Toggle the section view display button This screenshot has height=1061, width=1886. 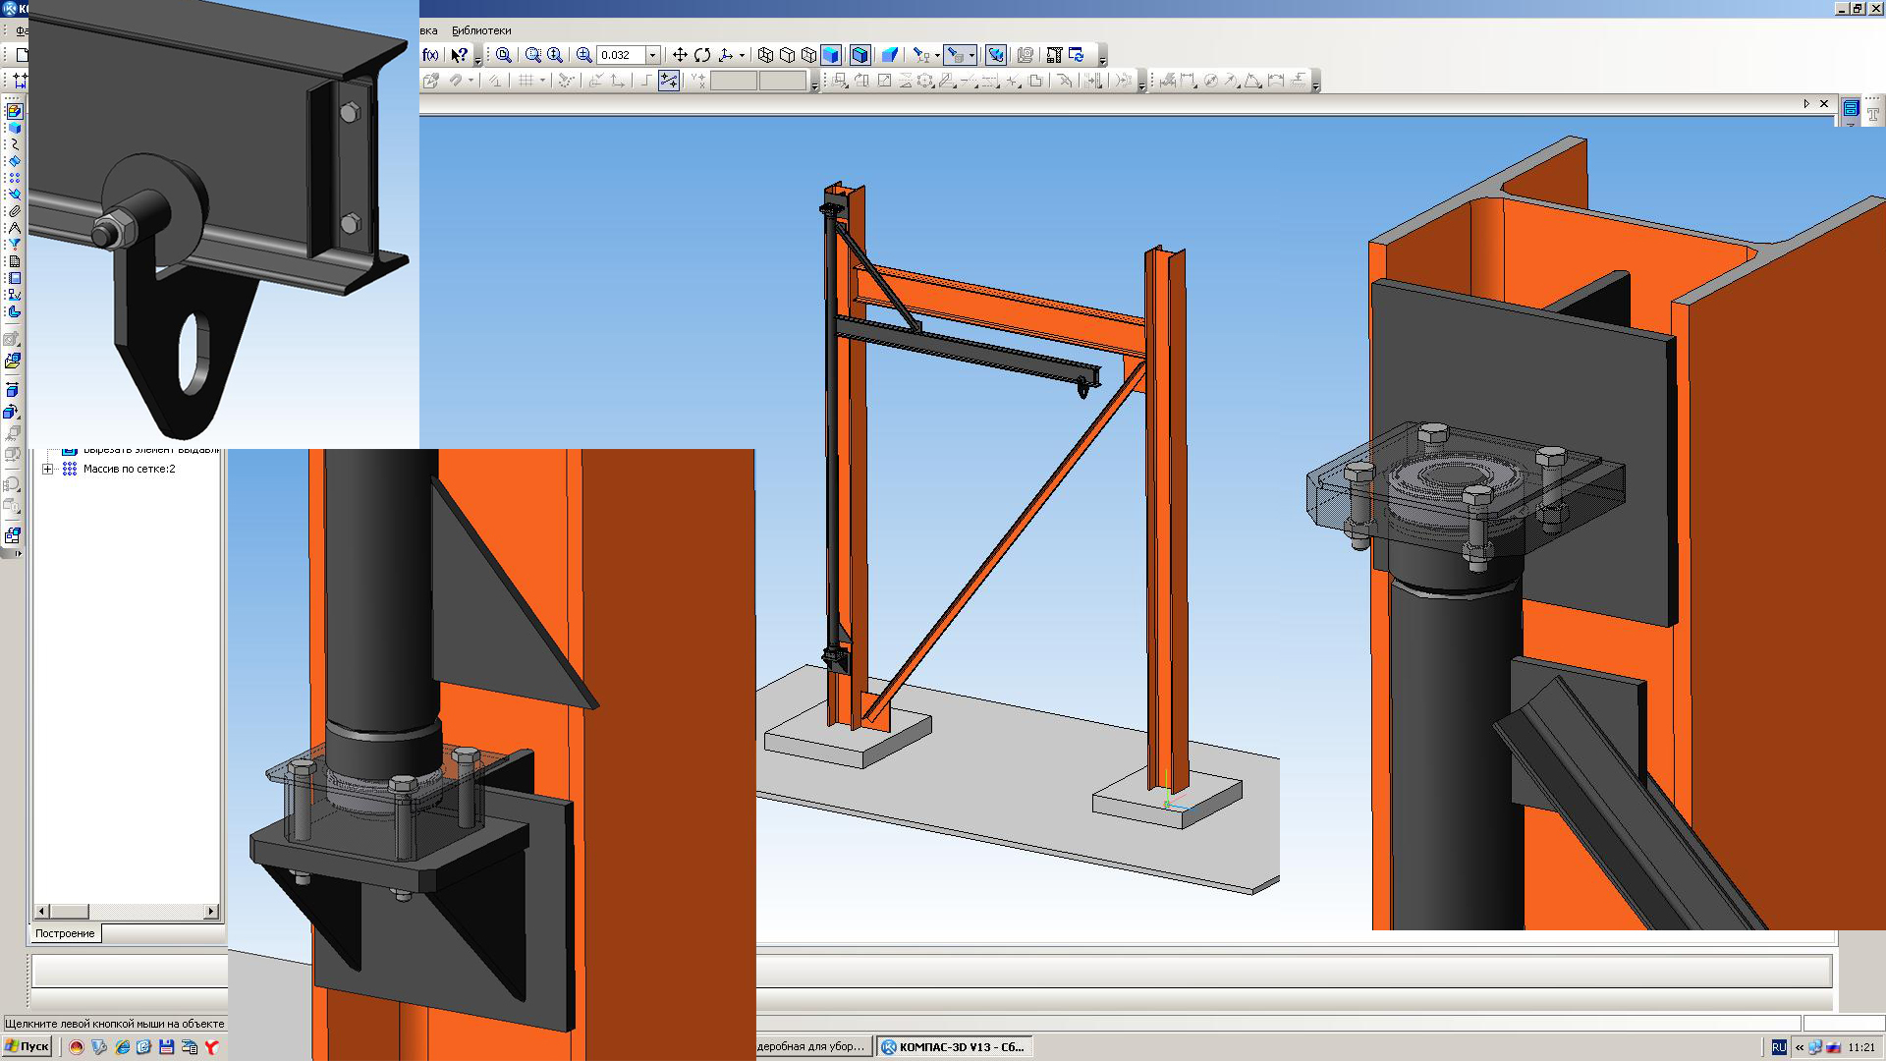click(996, 55)
